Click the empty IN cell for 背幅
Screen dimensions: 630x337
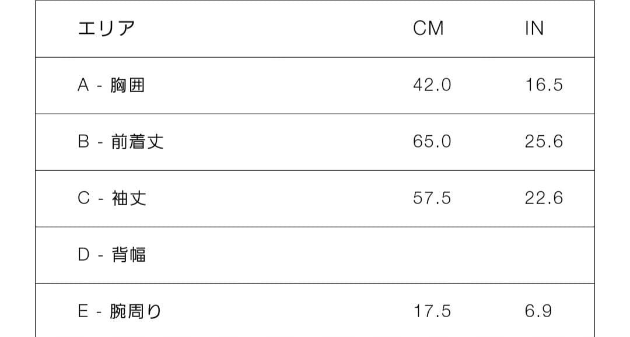point(544,255)
